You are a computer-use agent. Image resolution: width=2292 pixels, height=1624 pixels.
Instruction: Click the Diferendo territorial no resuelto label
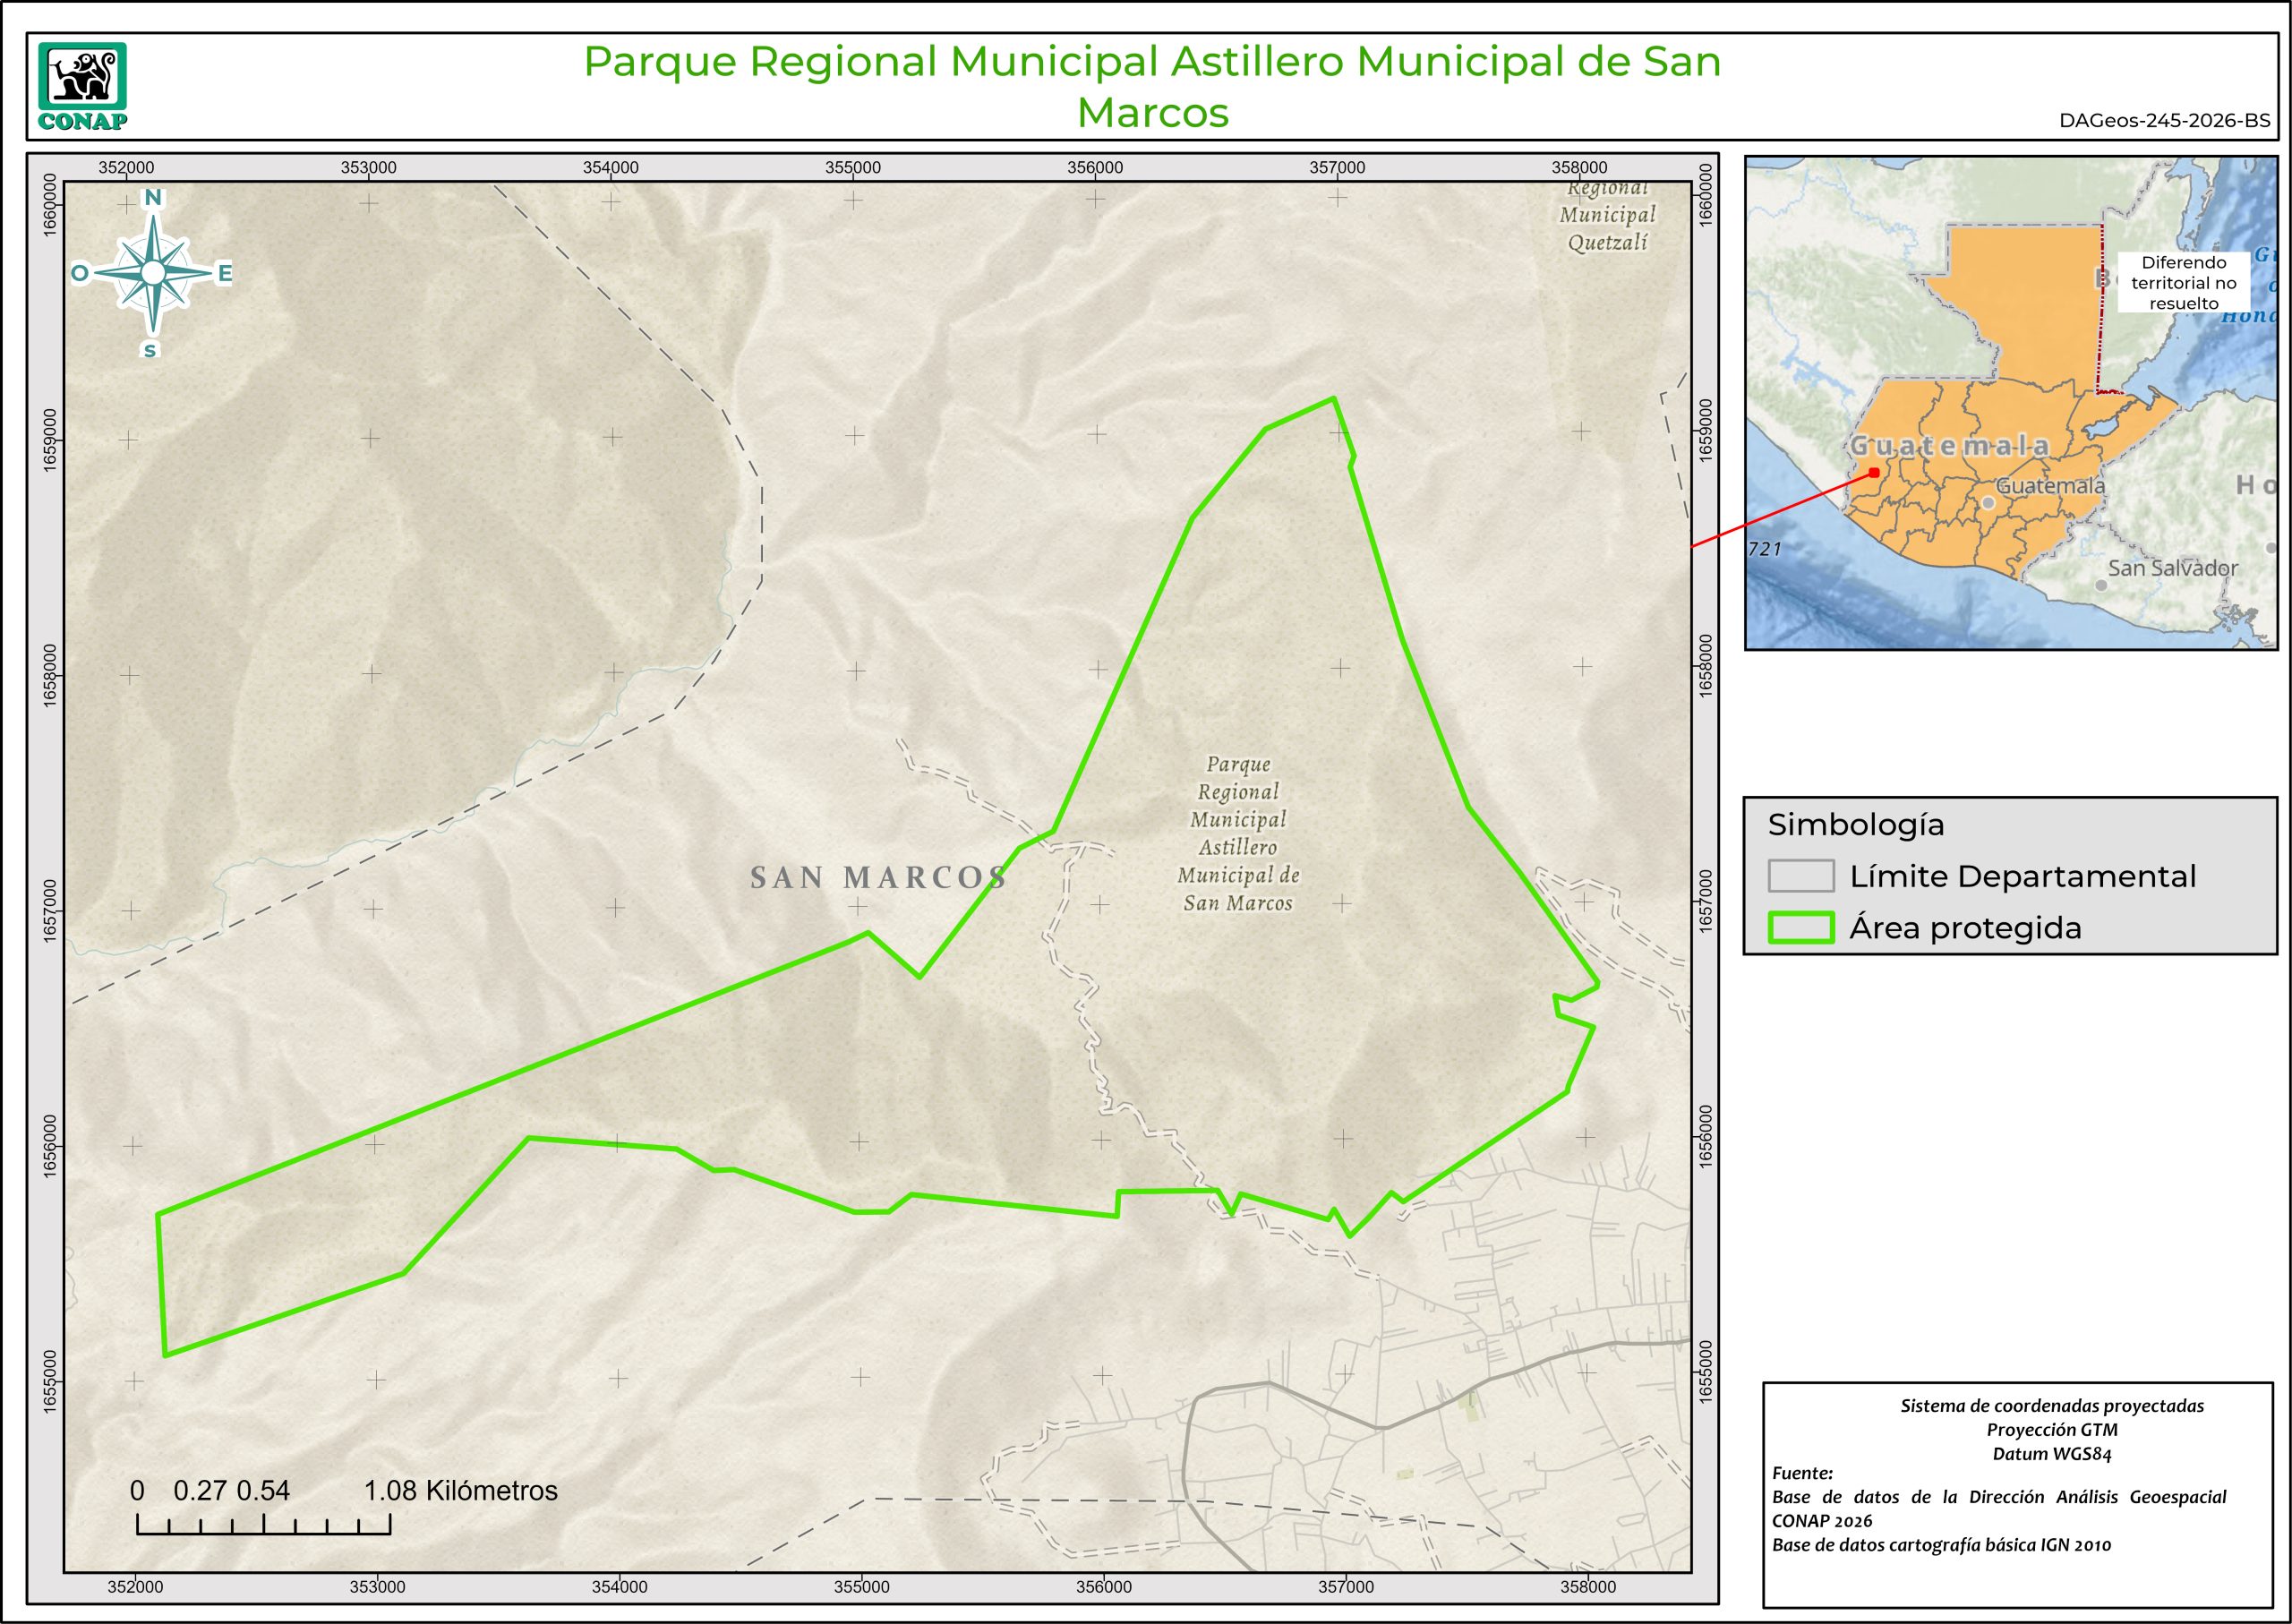[x=2183, y=283]
